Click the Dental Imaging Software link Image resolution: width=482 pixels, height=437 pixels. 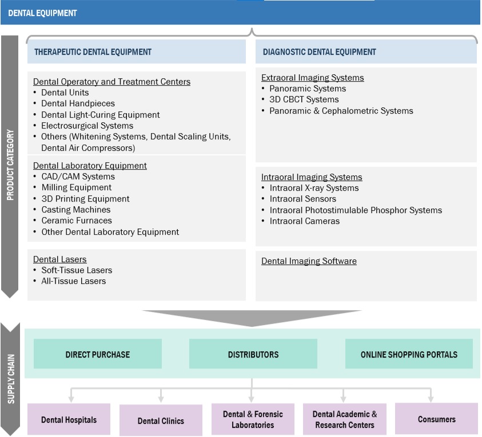309,261
